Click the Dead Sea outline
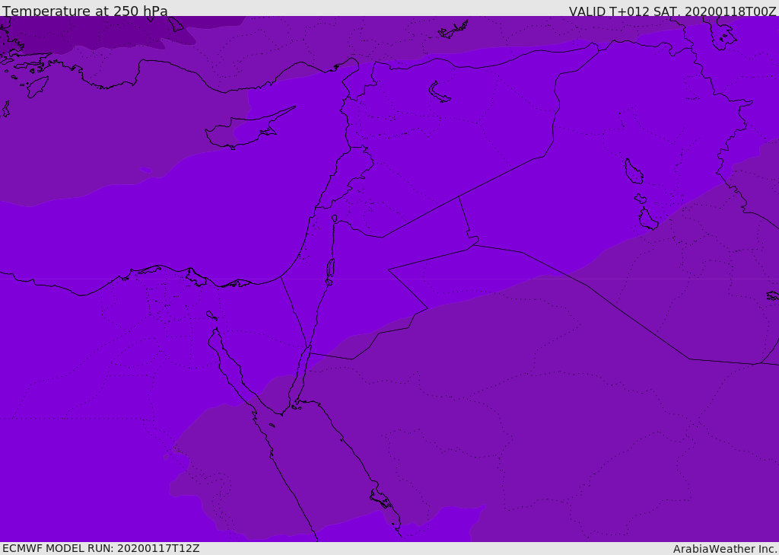 (x=330, y=270)
